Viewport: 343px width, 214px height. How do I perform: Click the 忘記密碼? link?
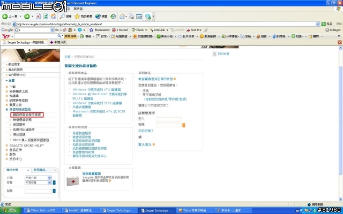(x=146, y=131)
